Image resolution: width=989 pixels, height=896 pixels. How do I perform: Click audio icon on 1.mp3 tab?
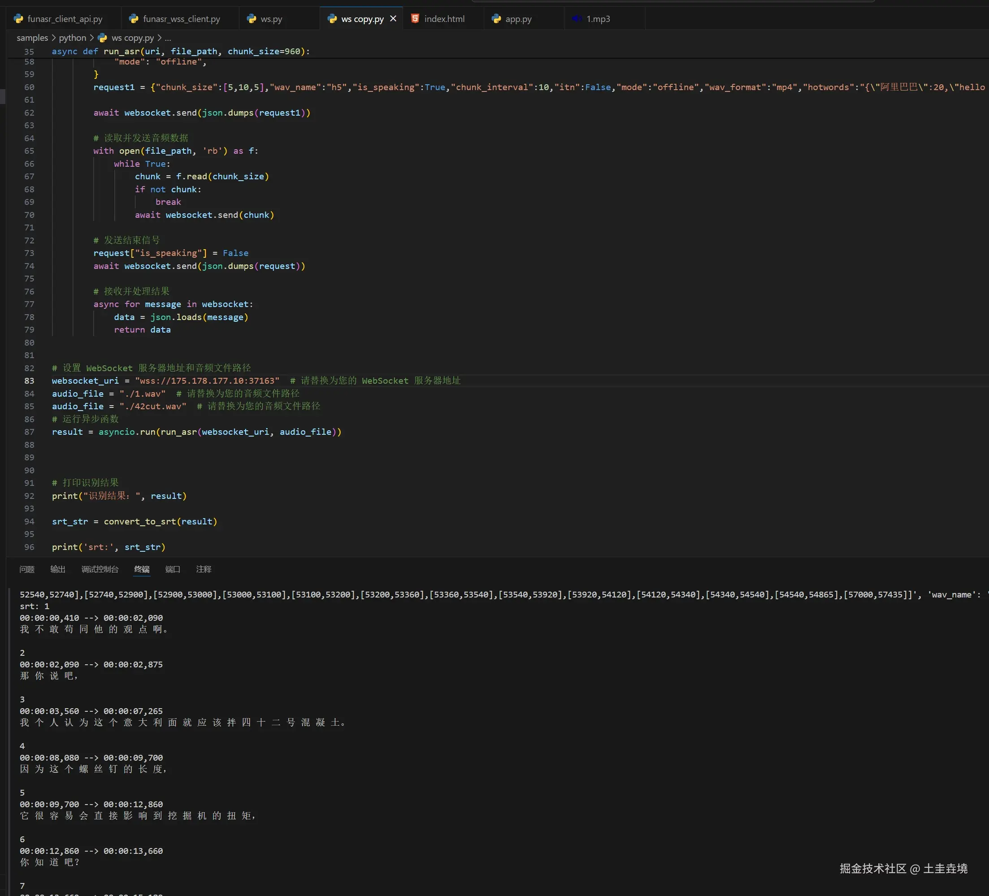tap(577, 19)
